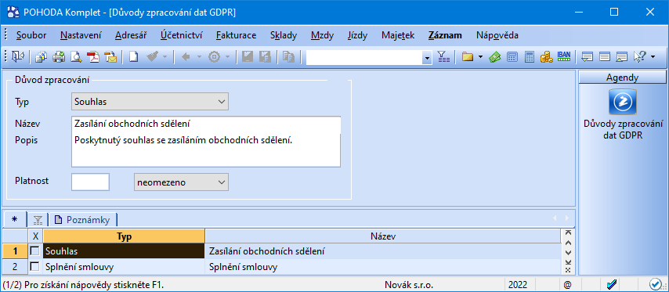
Task: Open the Záznam menu
Action: (x=445, y=35)
